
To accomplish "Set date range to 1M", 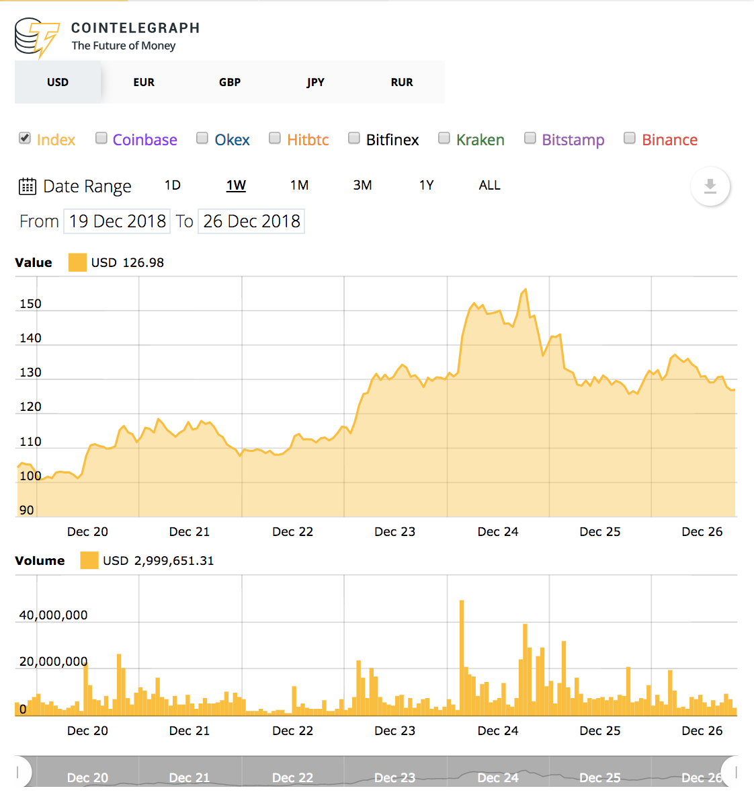I will (300, 185).
